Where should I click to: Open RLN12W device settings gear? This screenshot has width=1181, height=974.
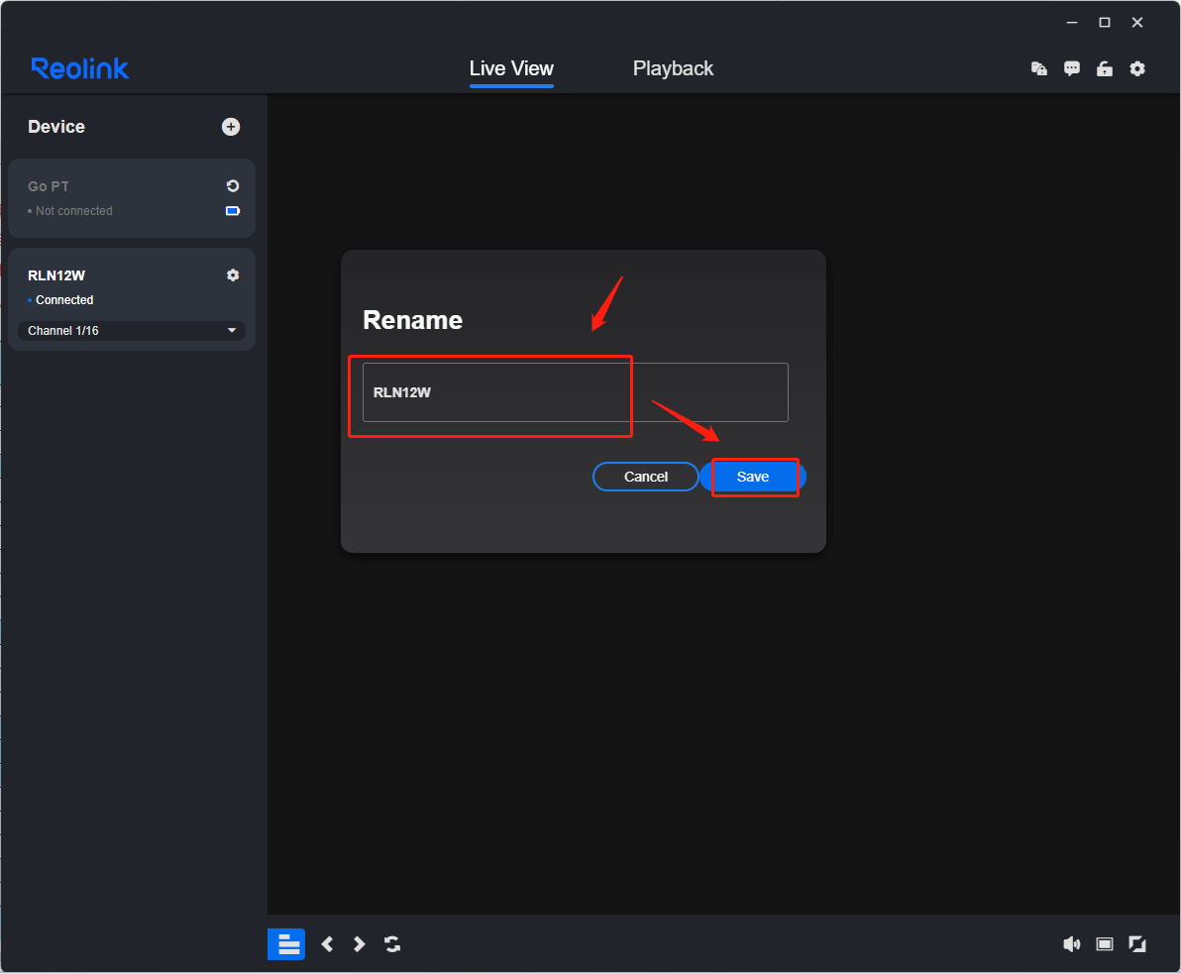pyautogui.click(x=233, y=274)
